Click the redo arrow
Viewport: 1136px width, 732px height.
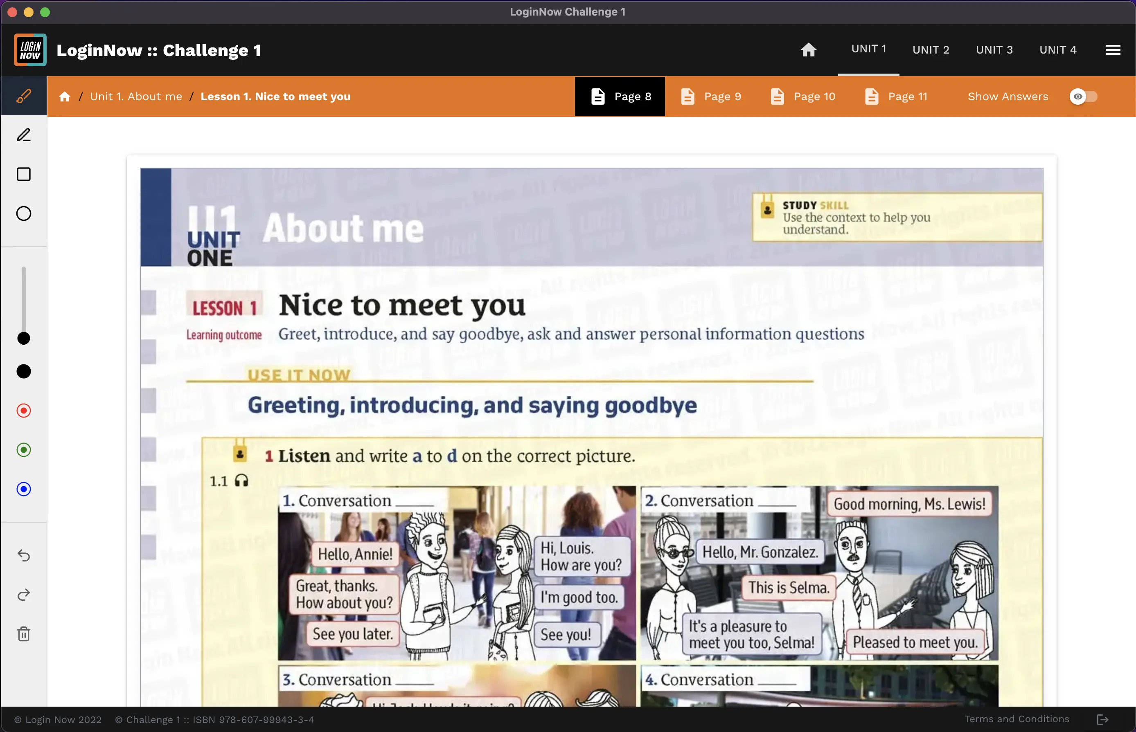(x=24, y=595)
